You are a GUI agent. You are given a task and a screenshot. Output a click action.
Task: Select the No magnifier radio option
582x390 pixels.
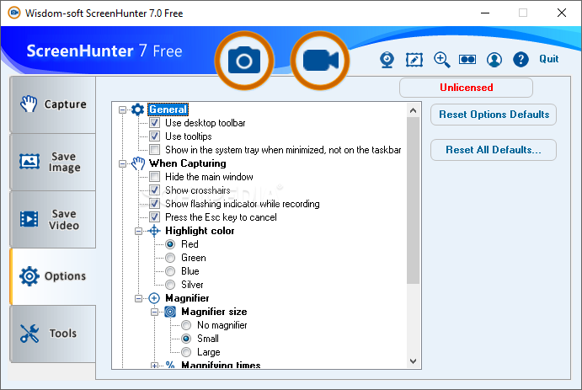tap(186, 325)
